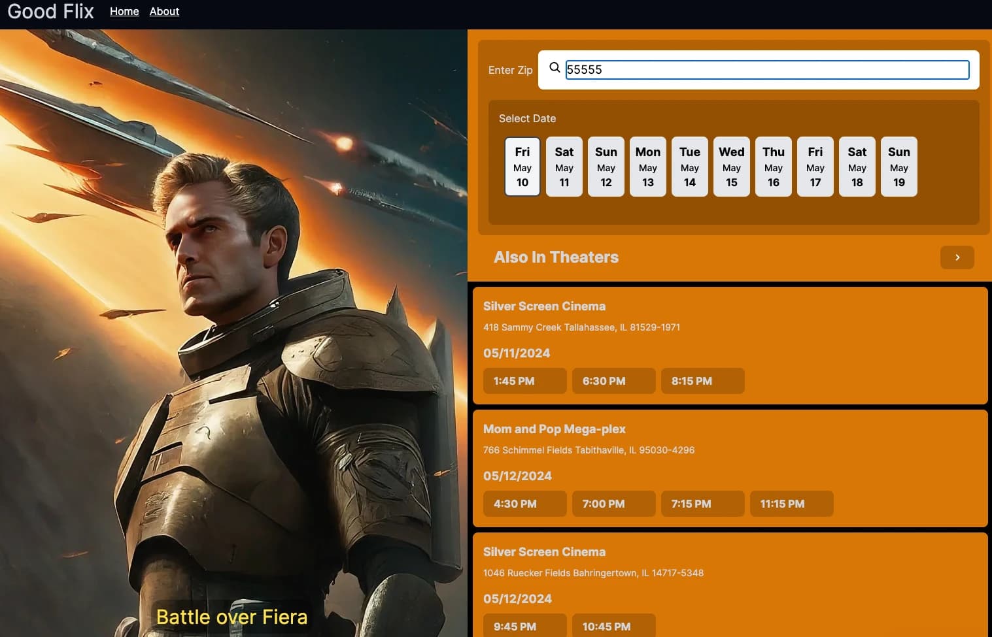Select the Fri May 10 date
Screen dimensions: 992x637
(x=522, y=167)
